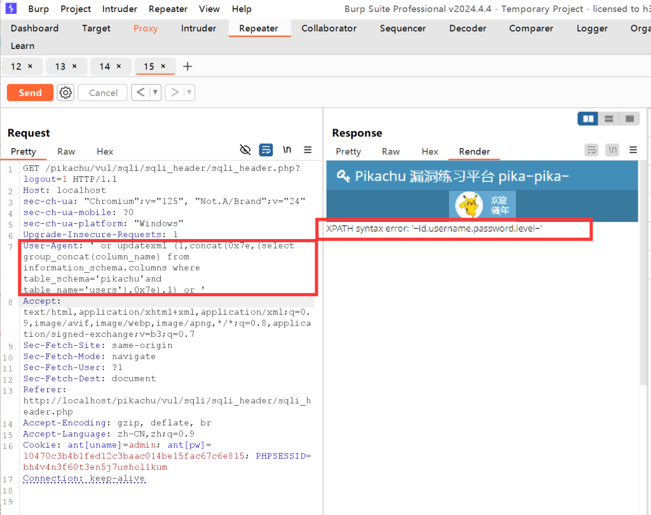Switch to Decoder tab
Viewport: 651px width, 515px height.
tap(467, 28)
